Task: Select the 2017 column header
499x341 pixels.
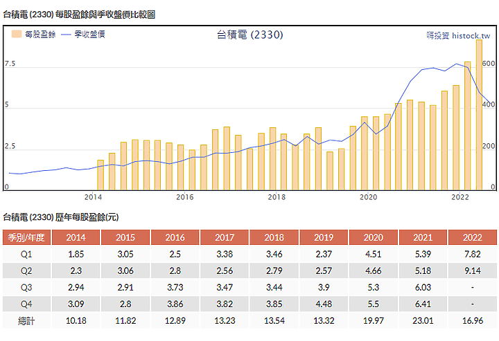Action: (225, 237)
